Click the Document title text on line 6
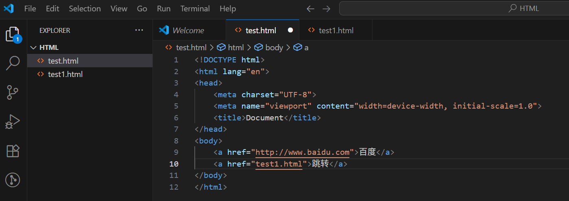This screenshot has width=569, height=201. tap(265, 118)
